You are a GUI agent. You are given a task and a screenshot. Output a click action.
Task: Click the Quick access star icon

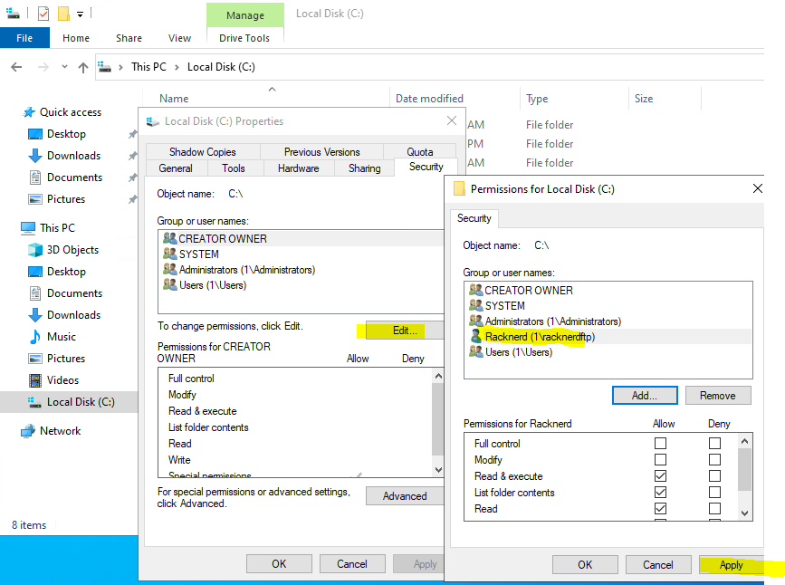pyautogui.click(x=29, y=112)
